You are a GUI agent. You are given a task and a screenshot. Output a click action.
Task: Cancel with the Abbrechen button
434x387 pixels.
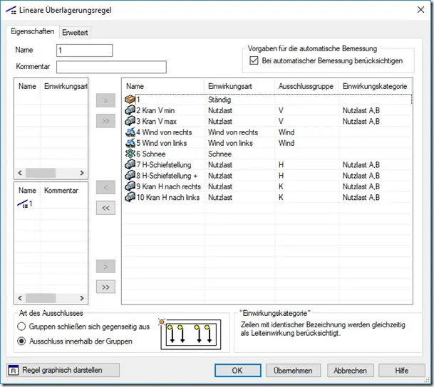[350, 370]
